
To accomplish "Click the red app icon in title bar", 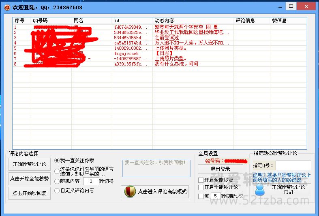I will coord(7,8).
